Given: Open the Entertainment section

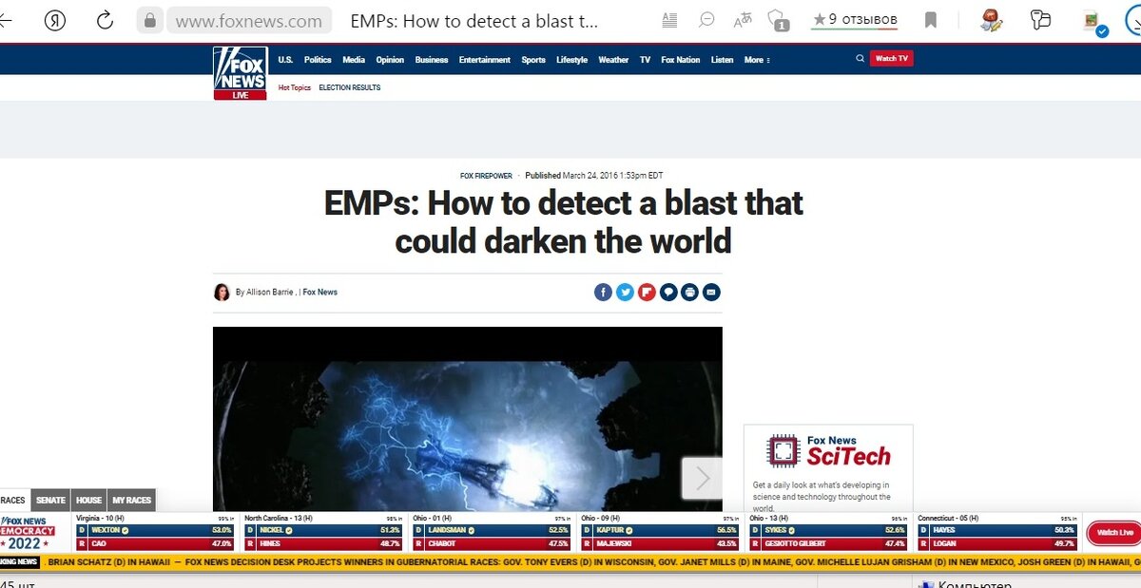Looking at the screenshot, I should [485, 60].
